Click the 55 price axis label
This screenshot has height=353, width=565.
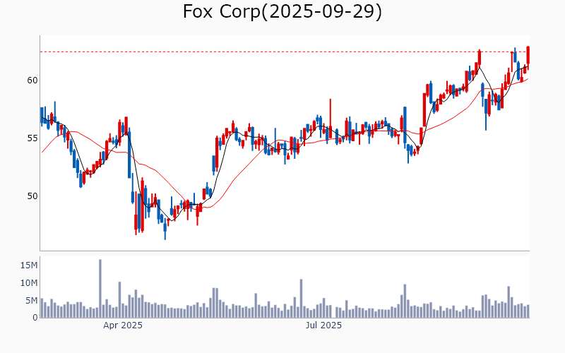coord(32,138)
